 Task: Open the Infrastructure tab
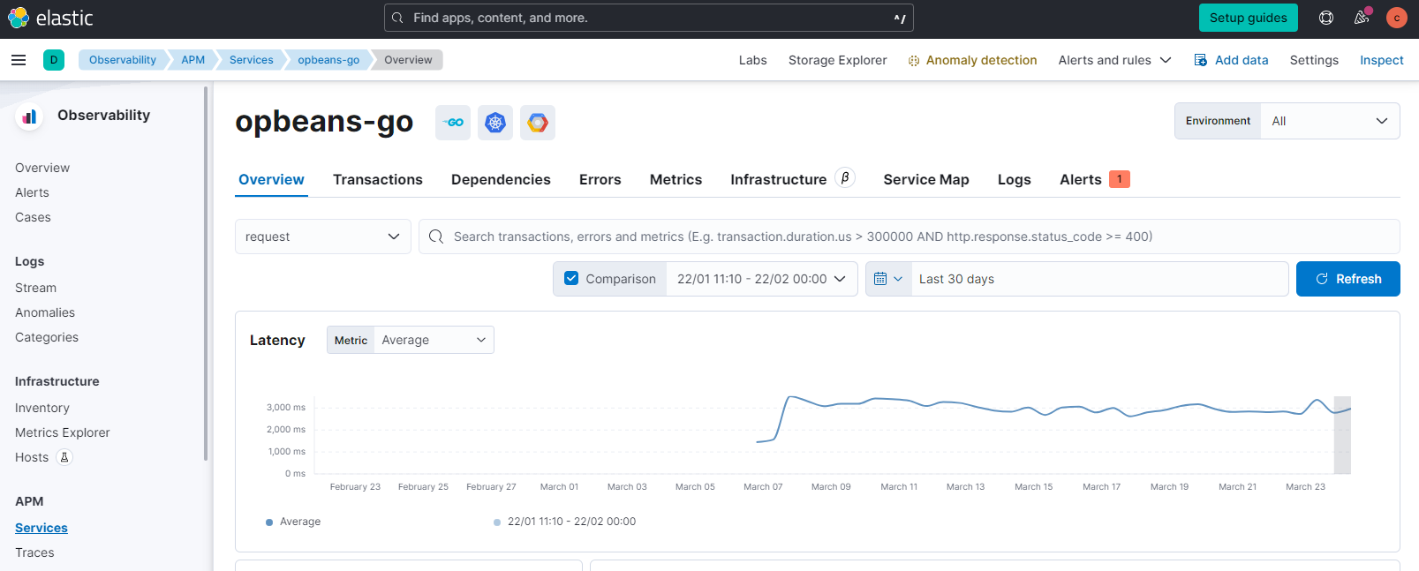point(778,179)
